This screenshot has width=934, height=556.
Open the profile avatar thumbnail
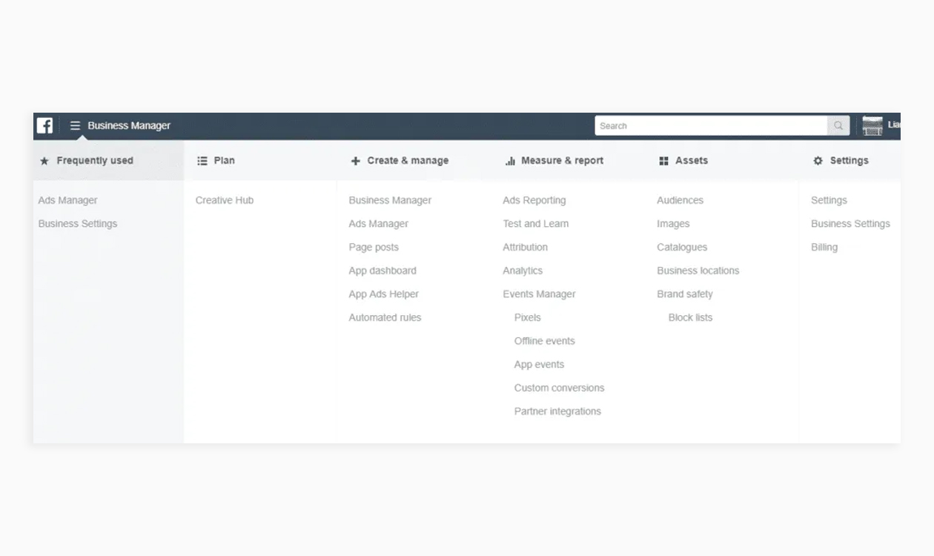coord(872,126)
